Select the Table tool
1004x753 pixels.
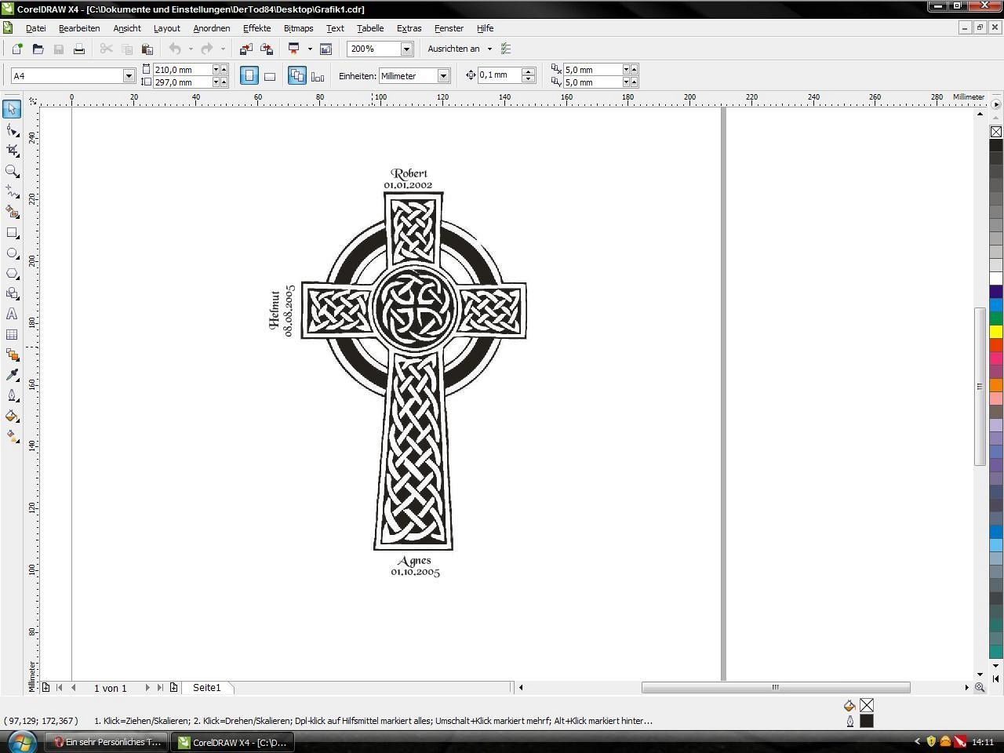pos(12,335)
